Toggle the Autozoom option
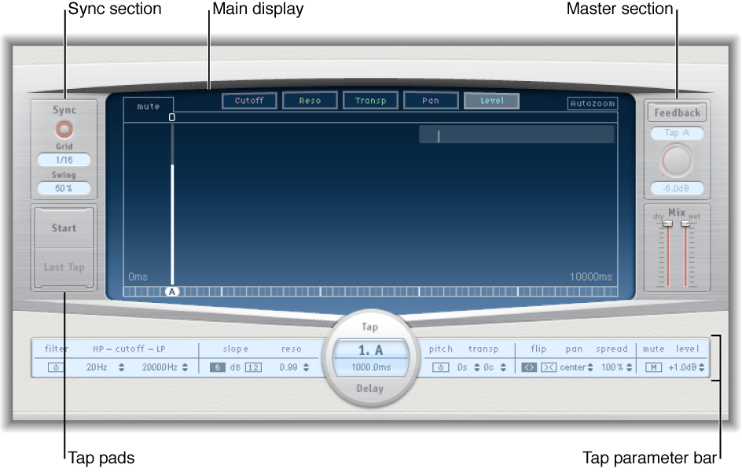This screenshot has width=742, height=472. pos(592,102)
